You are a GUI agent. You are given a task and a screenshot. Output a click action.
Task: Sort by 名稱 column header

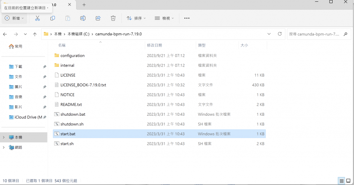[x=62, y=45]
